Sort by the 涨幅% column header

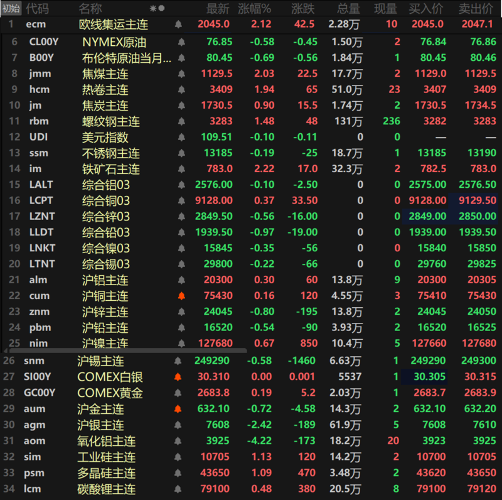255,9
